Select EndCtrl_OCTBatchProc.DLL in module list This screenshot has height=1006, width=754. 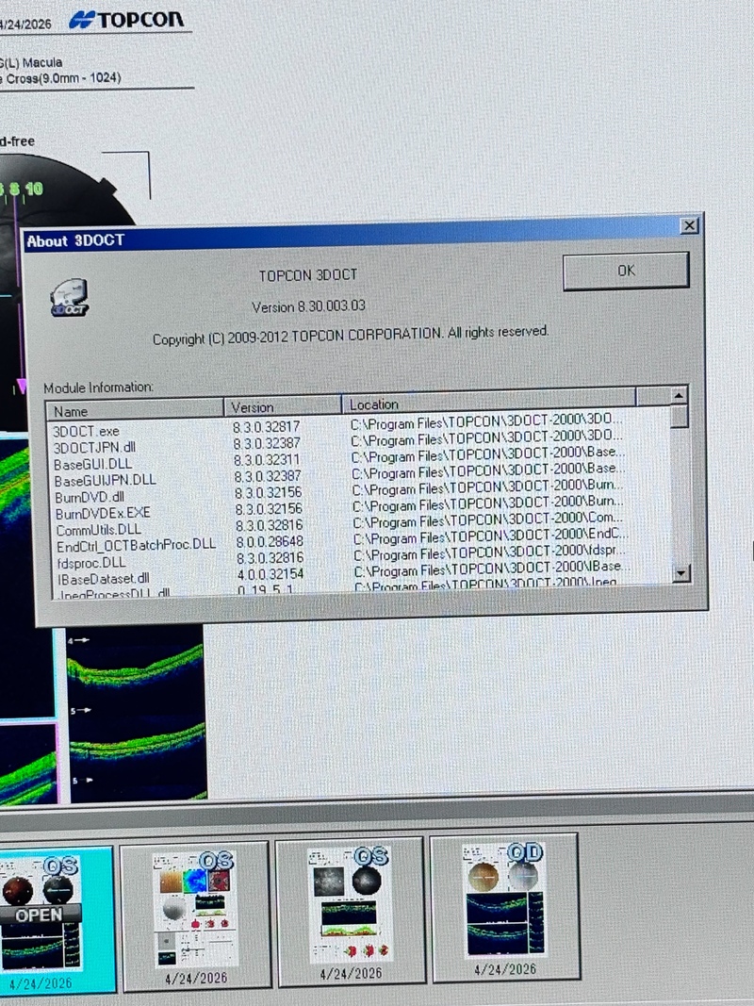136,546
